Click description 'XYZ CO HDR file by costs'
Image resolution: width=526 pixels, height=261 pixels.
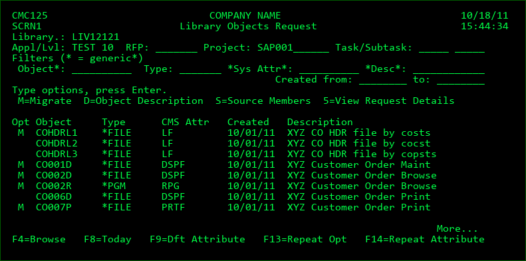click(359, 133)
